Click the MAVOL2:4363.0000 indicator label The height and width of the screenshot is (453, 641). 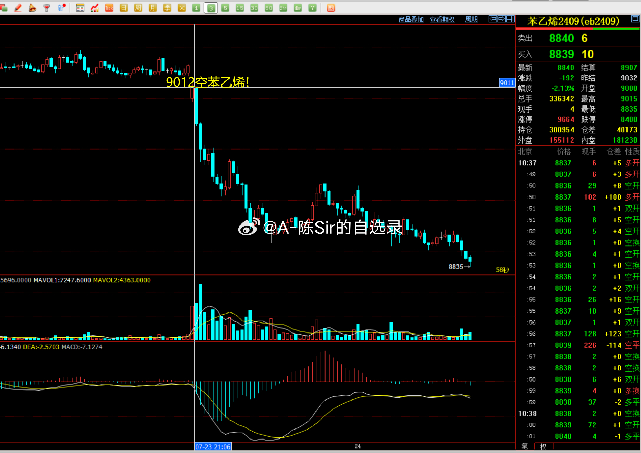pyautogui.click(x=122, y=280)
